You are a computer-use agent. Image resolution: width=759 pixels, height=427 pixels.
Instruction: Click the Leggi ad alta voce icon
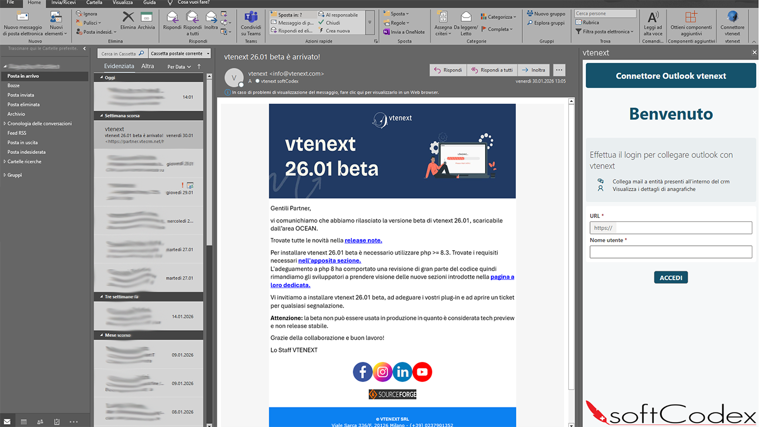(653, 16)
